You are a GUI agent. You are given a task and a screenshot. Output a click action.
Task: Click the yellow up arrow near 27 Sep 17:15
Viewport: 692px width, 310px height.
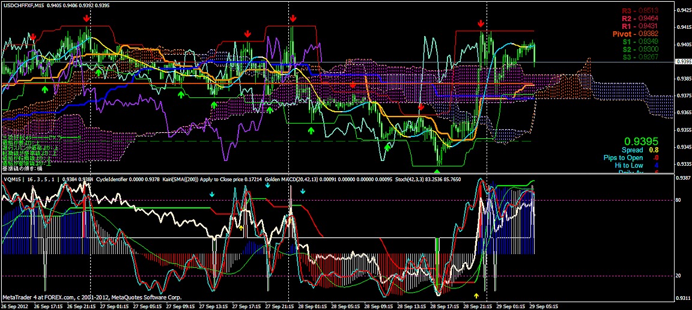point(241,228)
